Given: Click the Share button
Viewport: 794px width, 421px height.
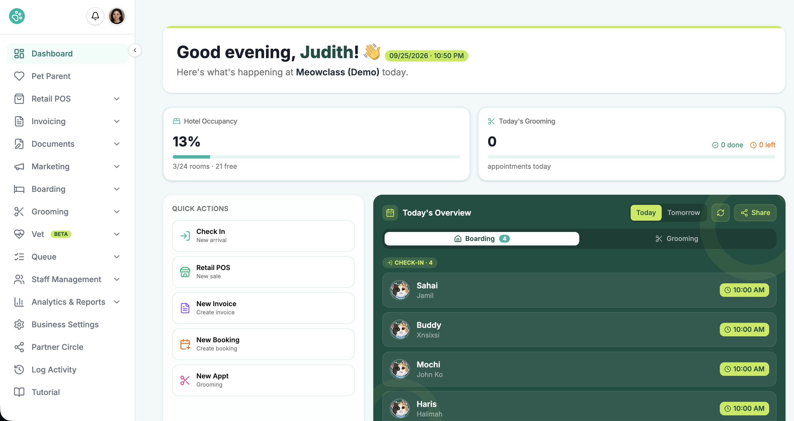Looking at the screenshot, I should (755, 213).
